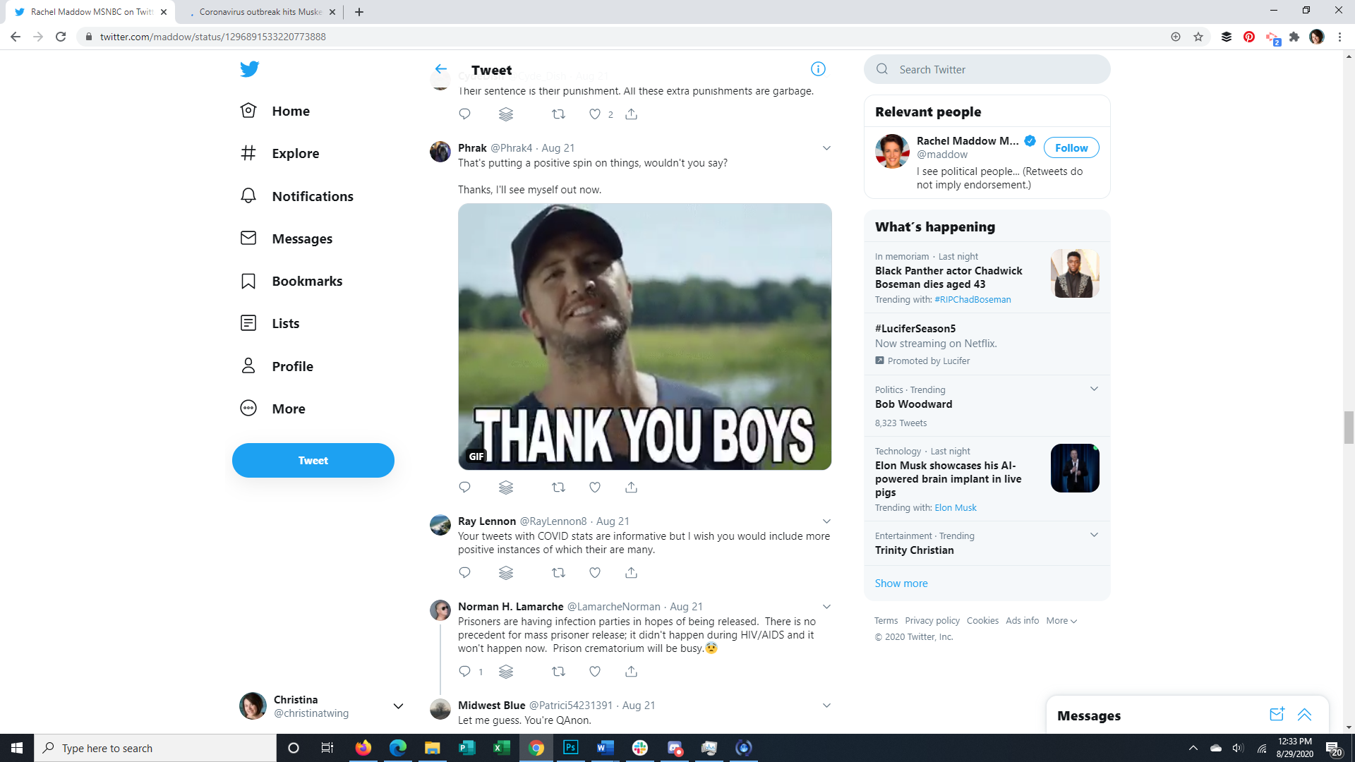Expand Messages drawer with double chevron
This screenshot has width=1355, height=762.
pos(1304,715)
